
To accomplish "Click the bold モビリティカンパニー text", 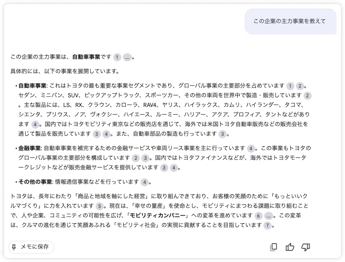I will (x=158, y=216).
